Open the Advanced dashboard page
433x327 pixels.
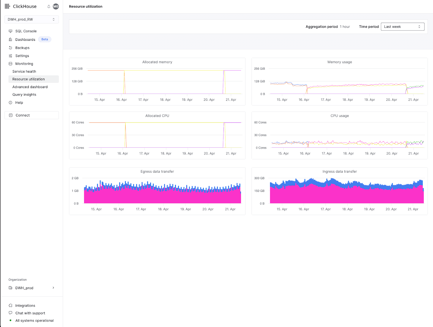[30, 87]
